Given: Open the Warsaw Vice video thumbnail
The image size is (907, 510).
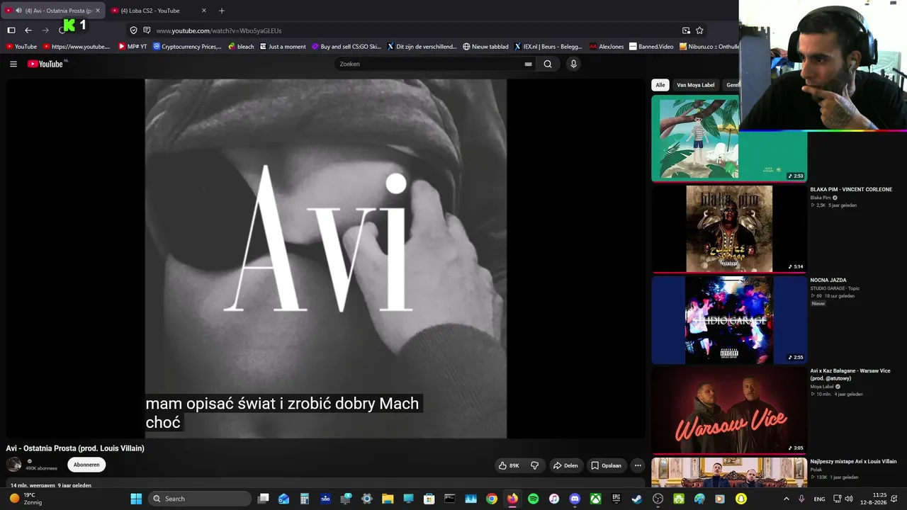Looking at the screenshot, I should coord(729,410).
